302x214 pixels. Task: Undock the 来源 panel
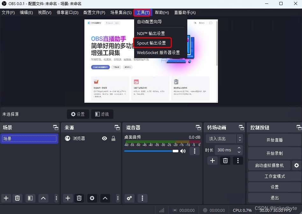click(117, 128)
